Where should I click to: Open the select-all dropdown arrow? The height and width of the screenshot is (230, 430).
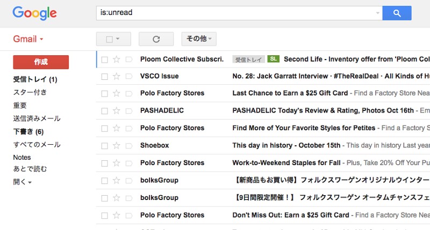tap(118, 39)
